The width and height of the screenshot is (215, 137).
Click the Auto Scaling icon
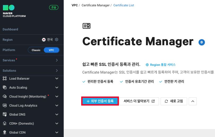pos(5,88)
